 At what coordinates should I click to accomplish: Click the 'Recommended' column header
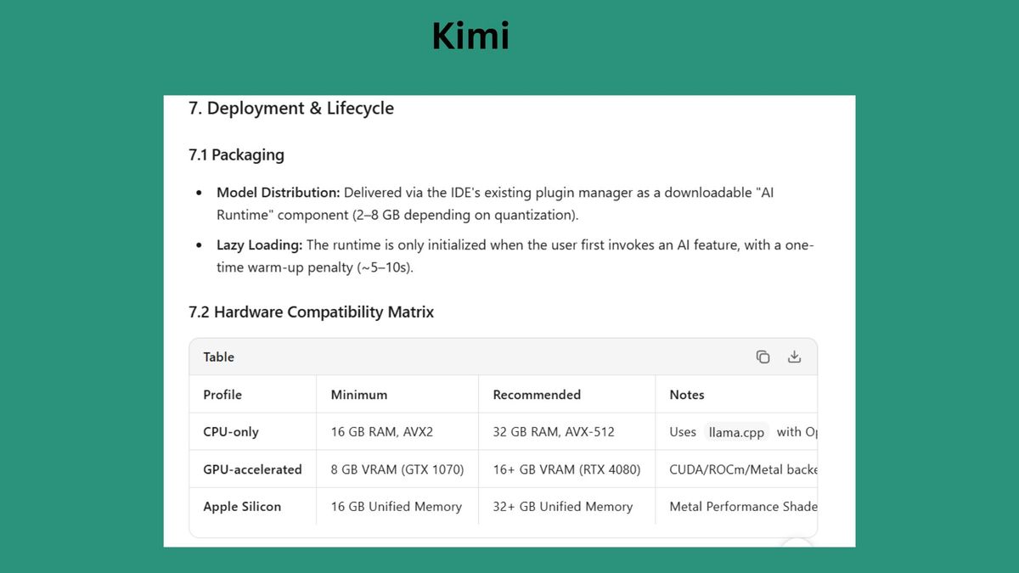[537, 395]
